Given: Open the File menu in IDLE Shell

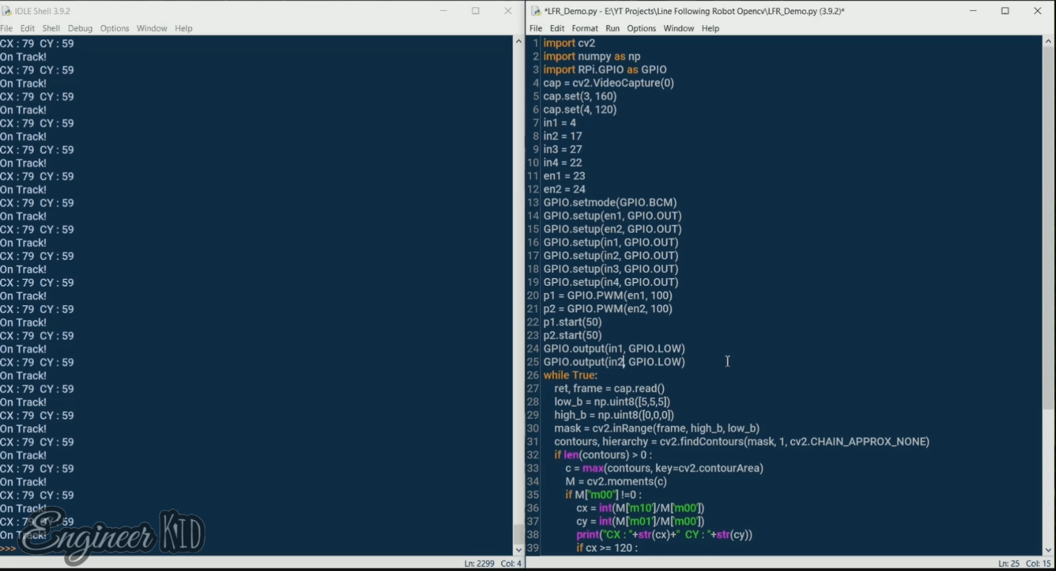Looking at the screenshot, I should (6, 28).
